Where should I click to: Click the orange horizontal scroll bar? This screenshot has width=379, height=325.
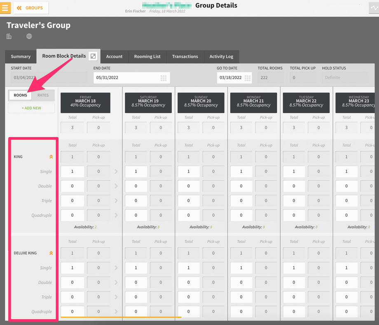coord(121,317)
